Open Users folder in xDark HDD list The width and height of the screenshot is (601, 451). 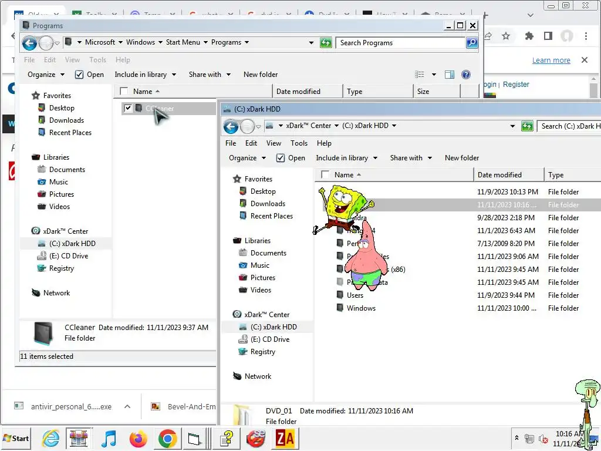click(x=354, y=295)
